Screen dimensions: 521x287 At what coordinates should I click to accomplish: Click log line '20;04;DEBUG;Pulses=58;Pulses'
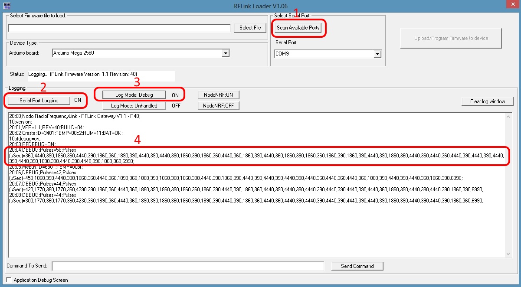42,150
